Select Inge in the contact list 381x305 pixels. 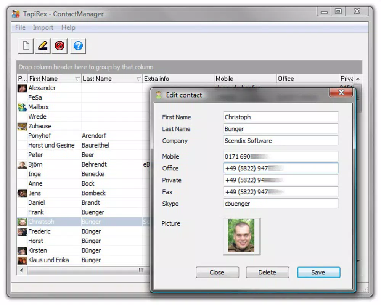click(x=34, y=174)
